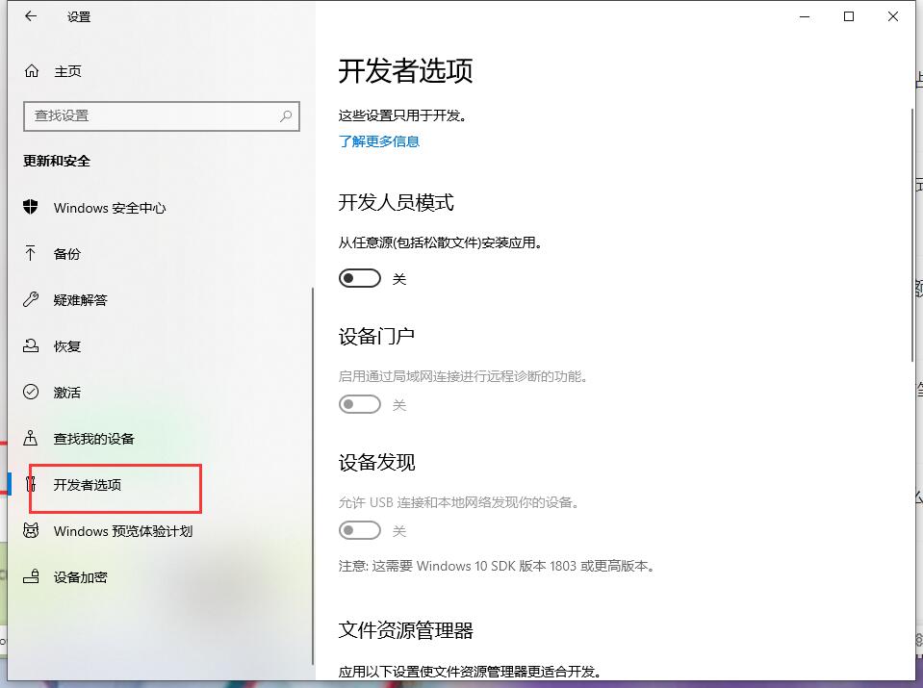Maximize the Settings window
Image resolution: width=923 pixels, height=688 pixels.
[x=849, y=16]
